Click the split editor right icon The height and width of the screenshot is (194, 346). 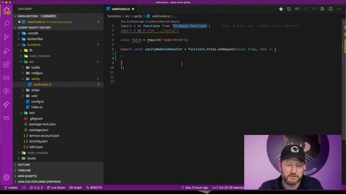(x=330, y=9)
